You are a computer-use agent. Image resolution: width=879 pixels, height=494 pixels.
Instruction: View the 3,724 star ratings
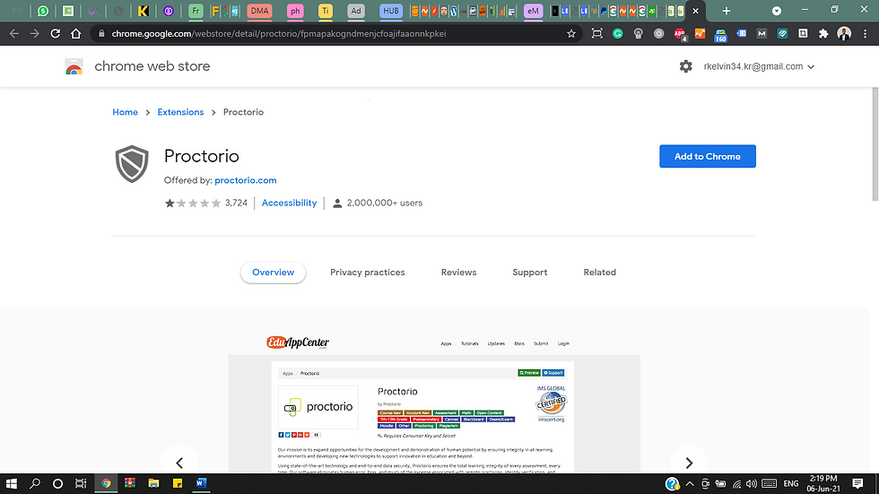(x=205, y=203)
